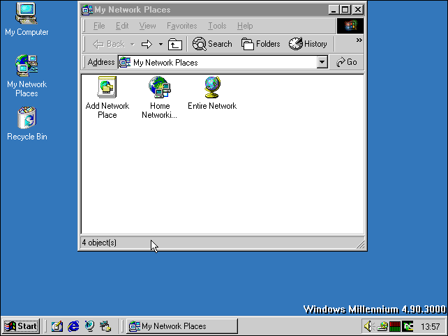Click My Network Places taskbar button
This screenshot has height=336, width=448.
point(182,326)
